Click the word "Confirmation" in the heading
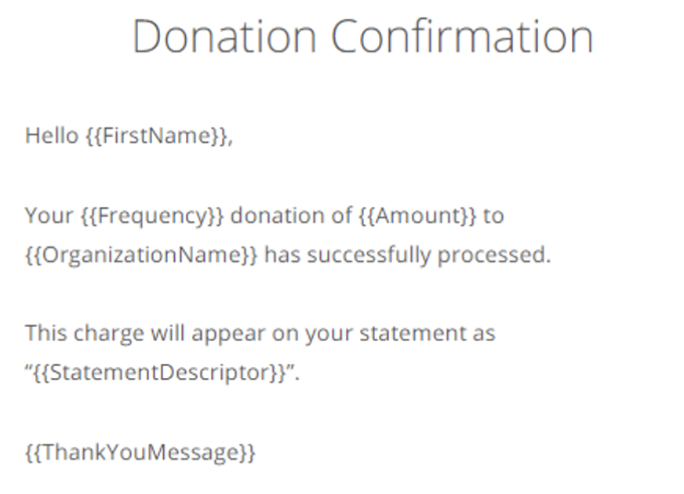 click(462, 36)
